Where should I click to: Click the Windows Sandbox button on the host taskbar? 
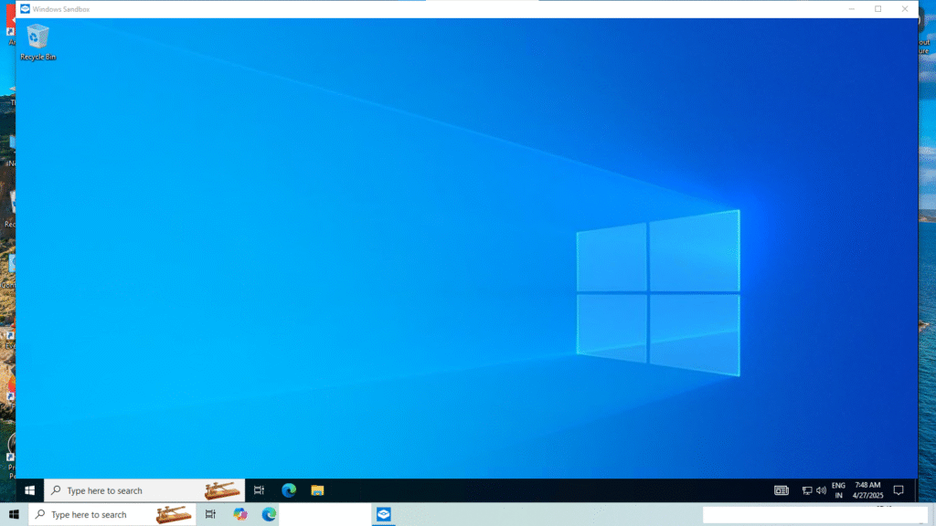click(384, 514)
